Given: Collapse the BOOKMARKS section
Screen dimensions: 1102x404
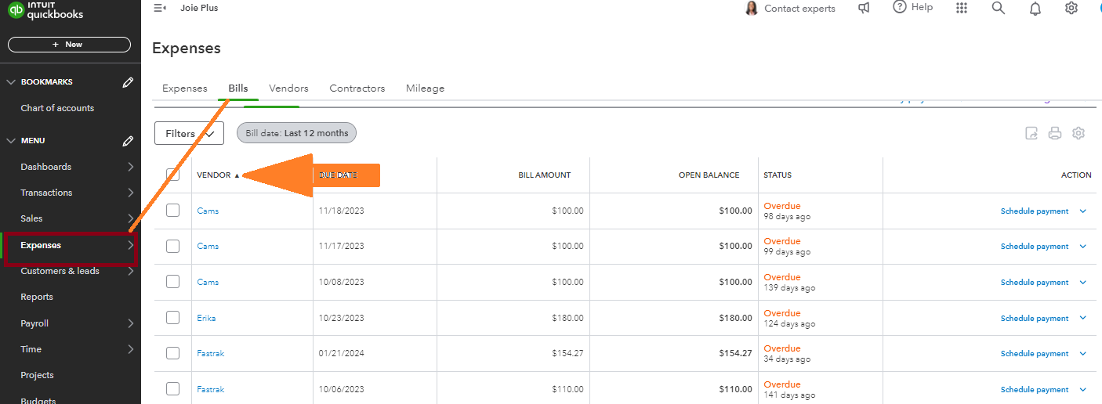Looking at the screenshot, I should coord(11,82).
